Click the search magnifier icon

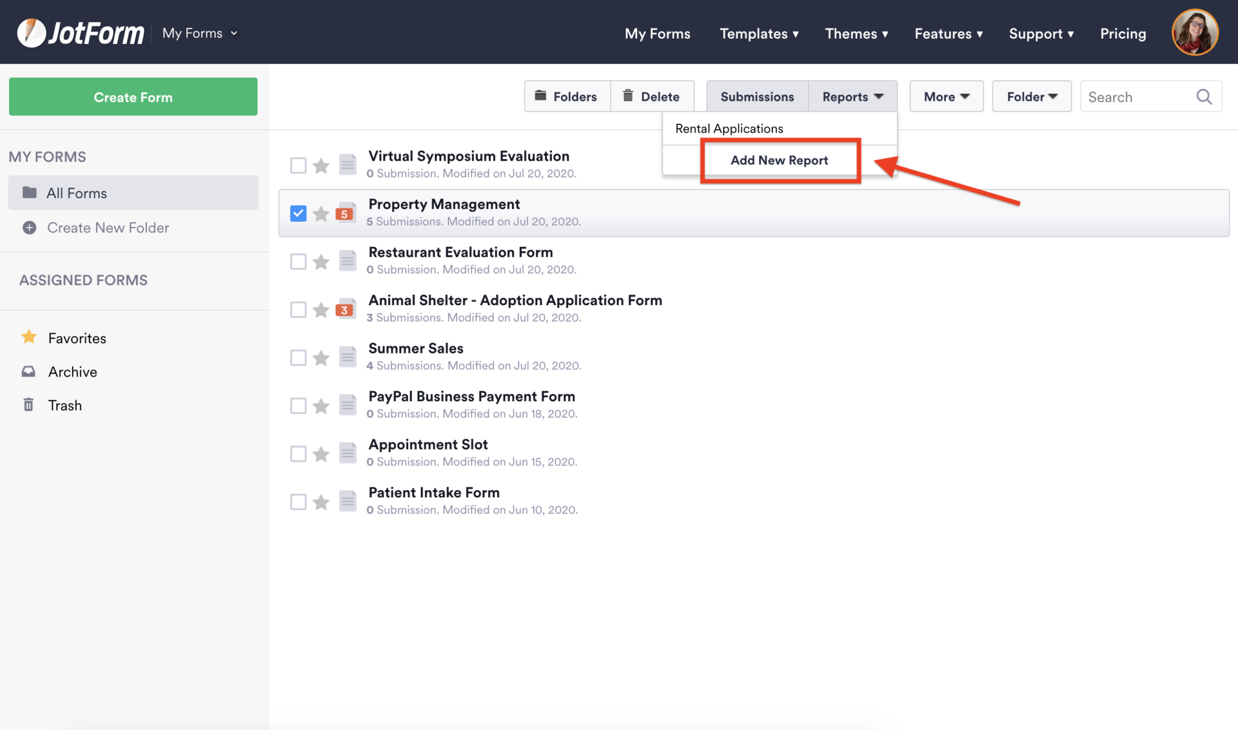click(x=1203, y=96)
